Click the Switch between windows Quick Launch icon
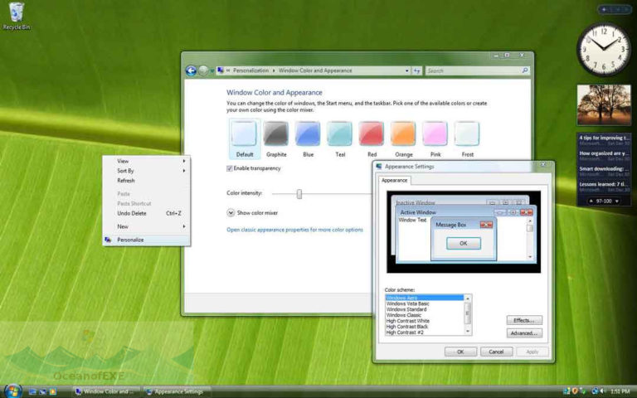This screenshot has height=398, width=637. [42, 392]
